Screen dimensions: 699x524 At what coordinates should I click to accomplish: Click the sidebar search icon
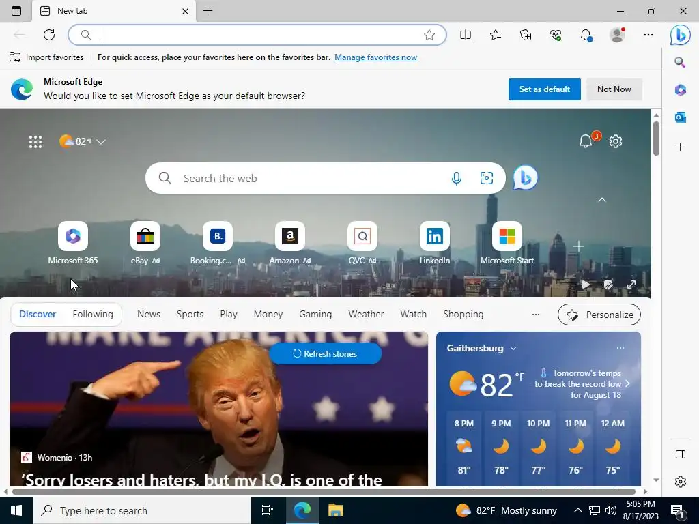click(680, 62)
